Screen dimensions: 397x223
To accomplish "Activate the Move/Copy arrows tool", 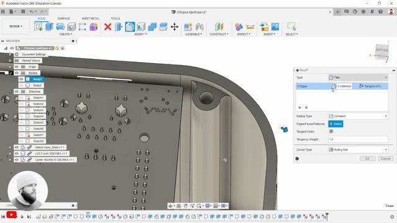I will [x=174, y=27].
